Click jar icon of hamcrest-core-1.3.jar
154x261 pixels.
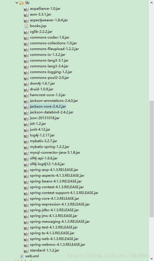(26, 95)
